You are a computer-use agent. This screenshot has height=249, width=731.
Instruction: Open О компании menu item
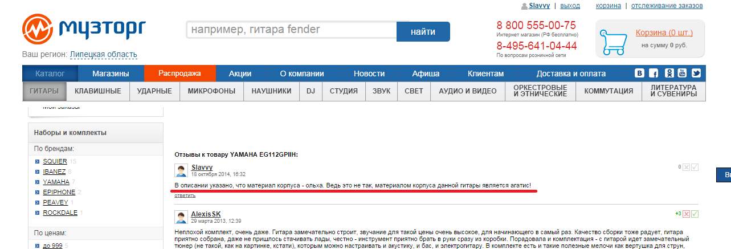(x=302, y=74)
